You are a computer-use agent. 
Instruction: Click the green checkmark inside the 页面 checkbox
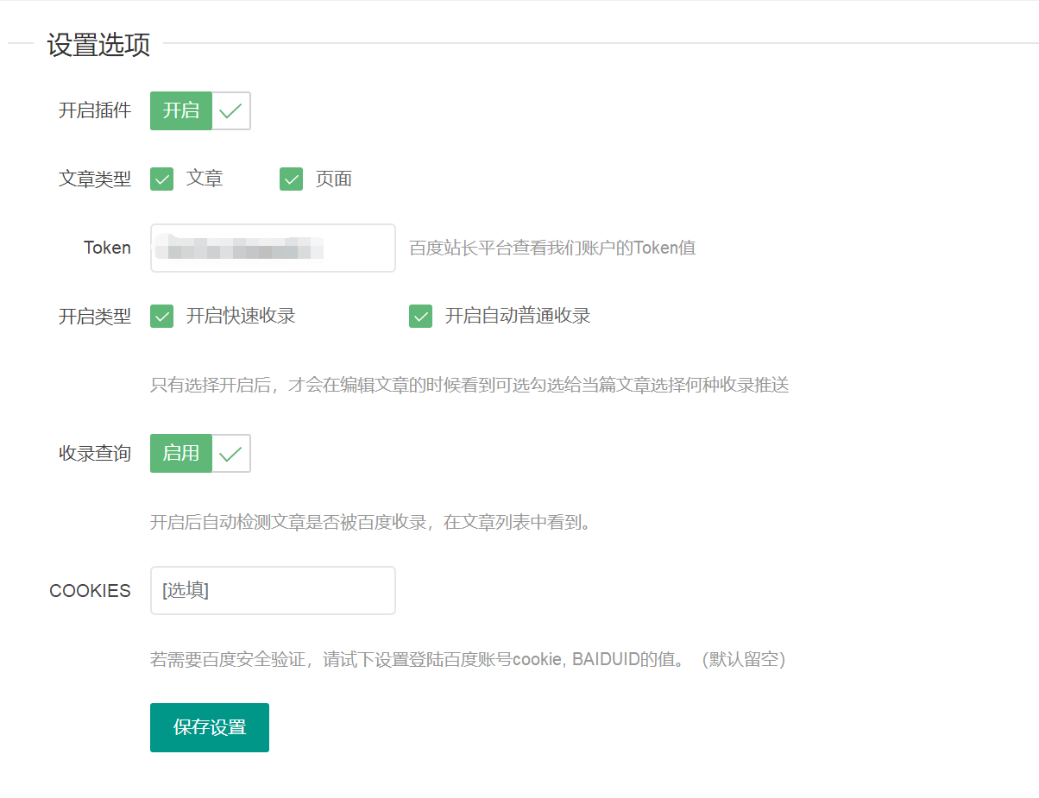tap(291, 179)
